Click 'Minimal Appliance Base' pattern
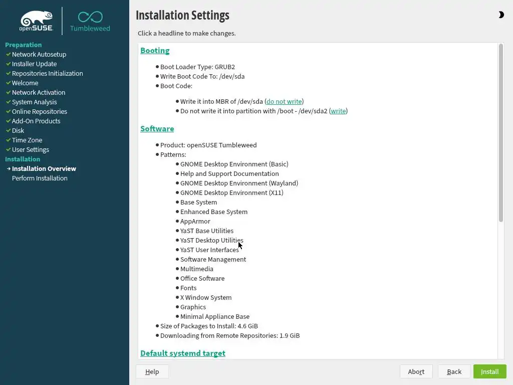This screenshot has height=385, width=513. click(215, 316)
